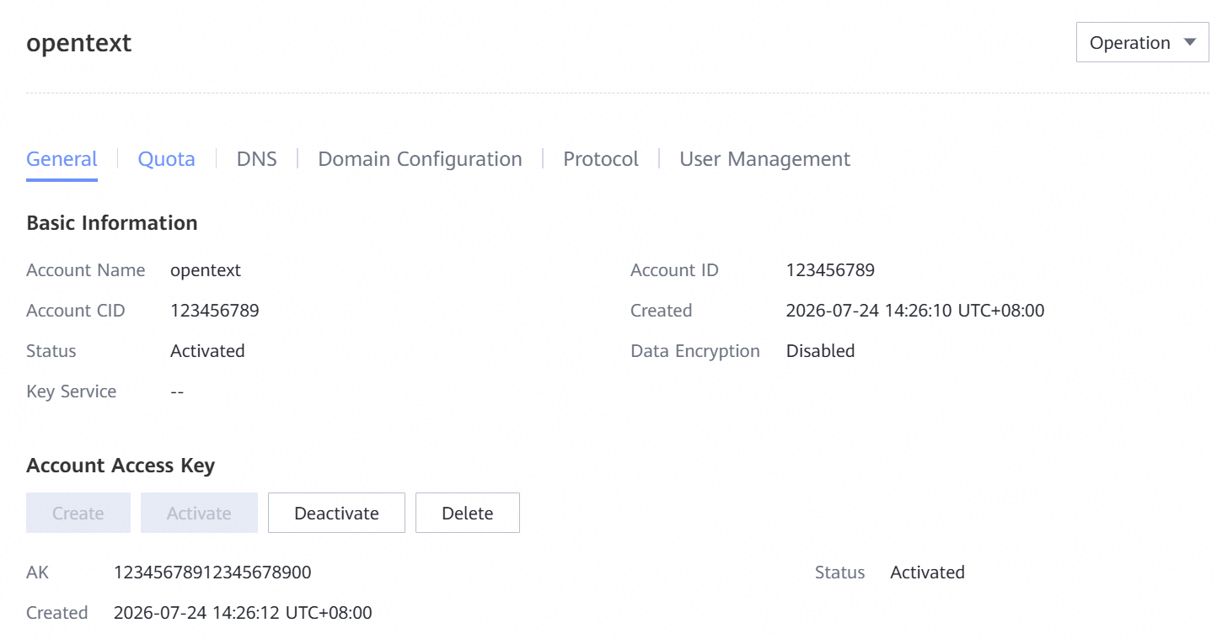Delete the account access key
Screen dimensions: 1217x639
(x=468, y=514)
